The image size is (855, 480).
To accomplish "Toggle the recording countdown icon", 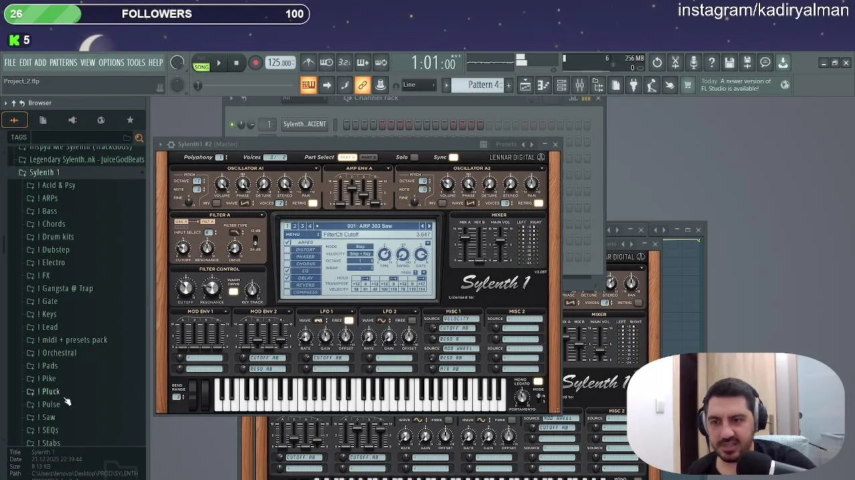I will 344,63.
